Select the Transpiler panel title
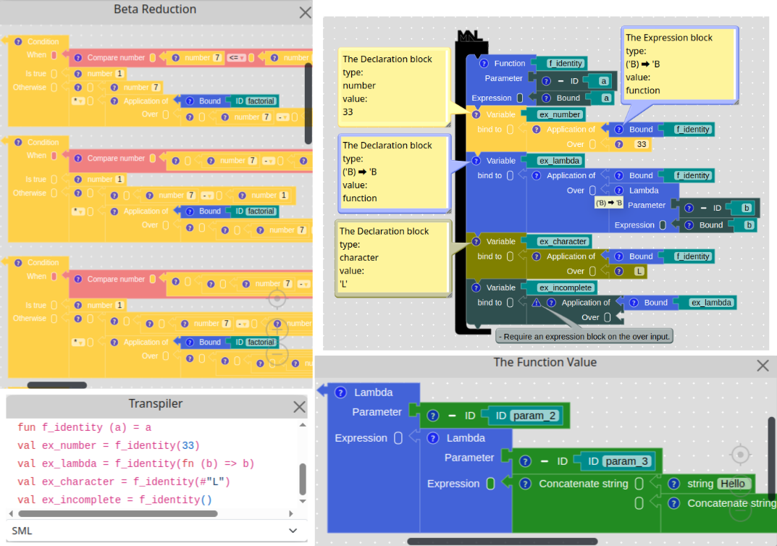Screen dimensions: 777x546 pyautogui.click(x=155, y=404)
